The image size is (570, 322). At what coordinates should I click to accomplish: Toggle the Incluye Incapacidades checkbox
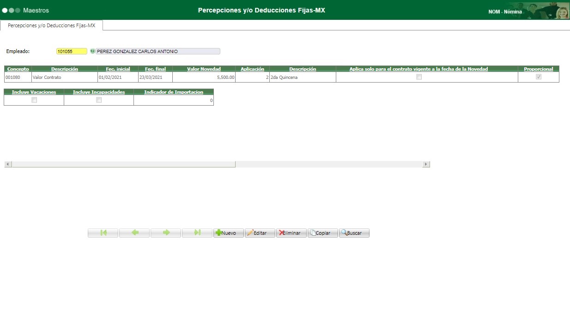98,100
